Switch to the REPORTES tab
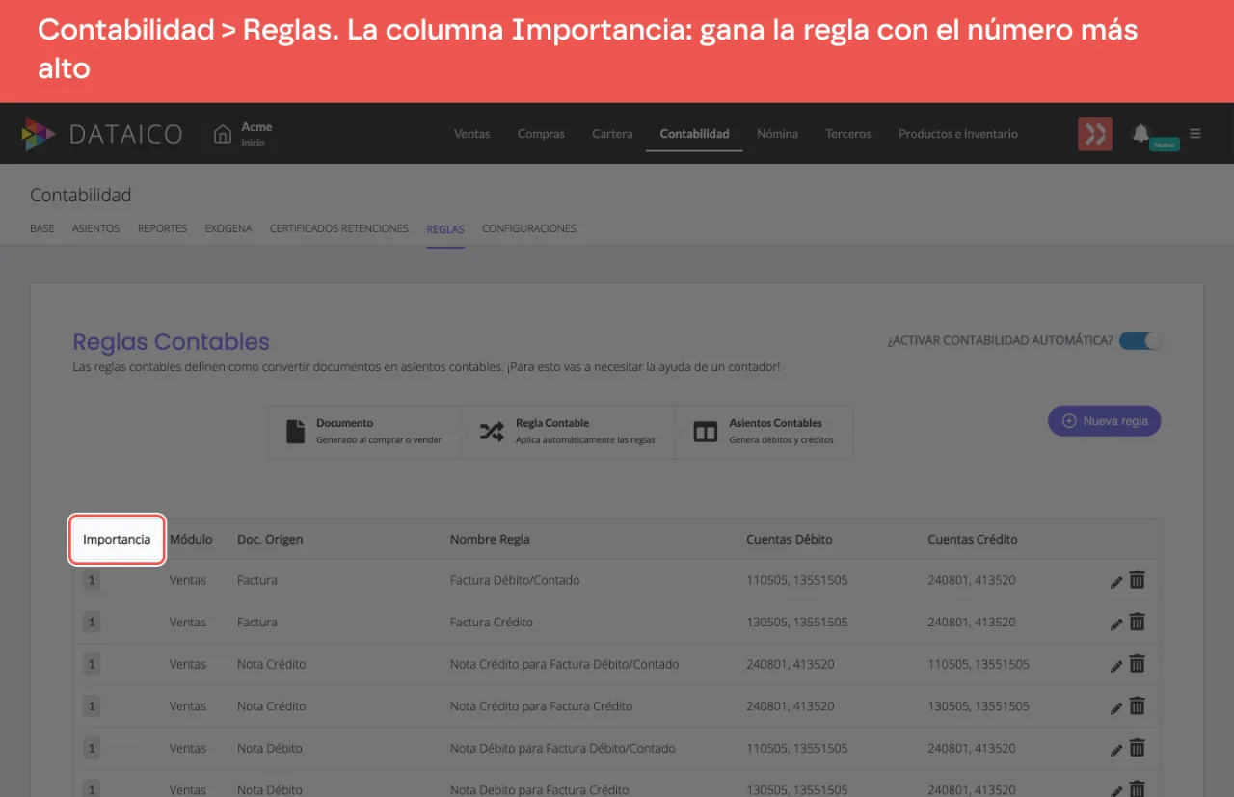 pos(162,228)
